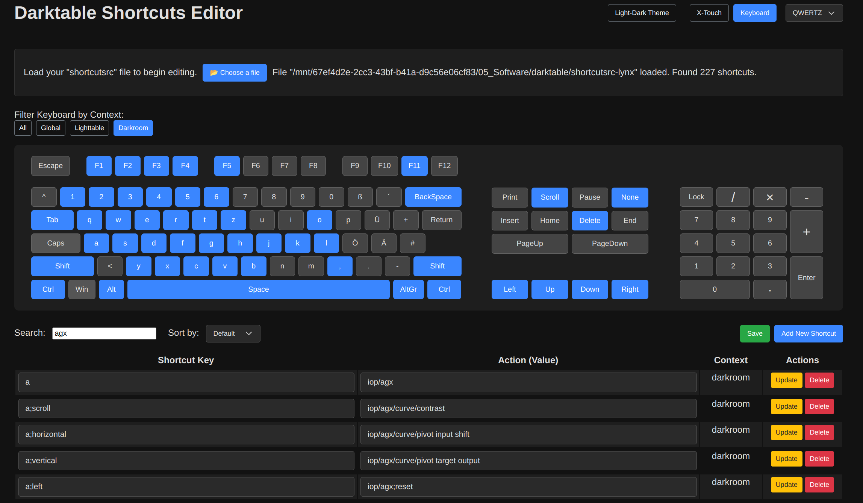Click the green Save button

coord(754,333)
